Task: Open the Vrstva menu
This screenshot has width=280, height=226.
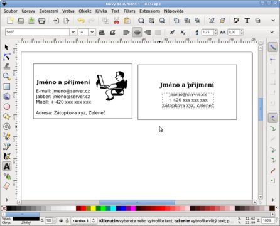Action: coord(68,11)
